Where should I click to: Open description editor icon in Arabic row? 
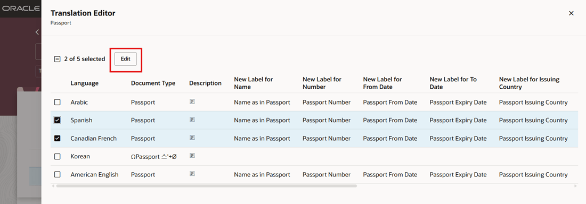(192, 101)
